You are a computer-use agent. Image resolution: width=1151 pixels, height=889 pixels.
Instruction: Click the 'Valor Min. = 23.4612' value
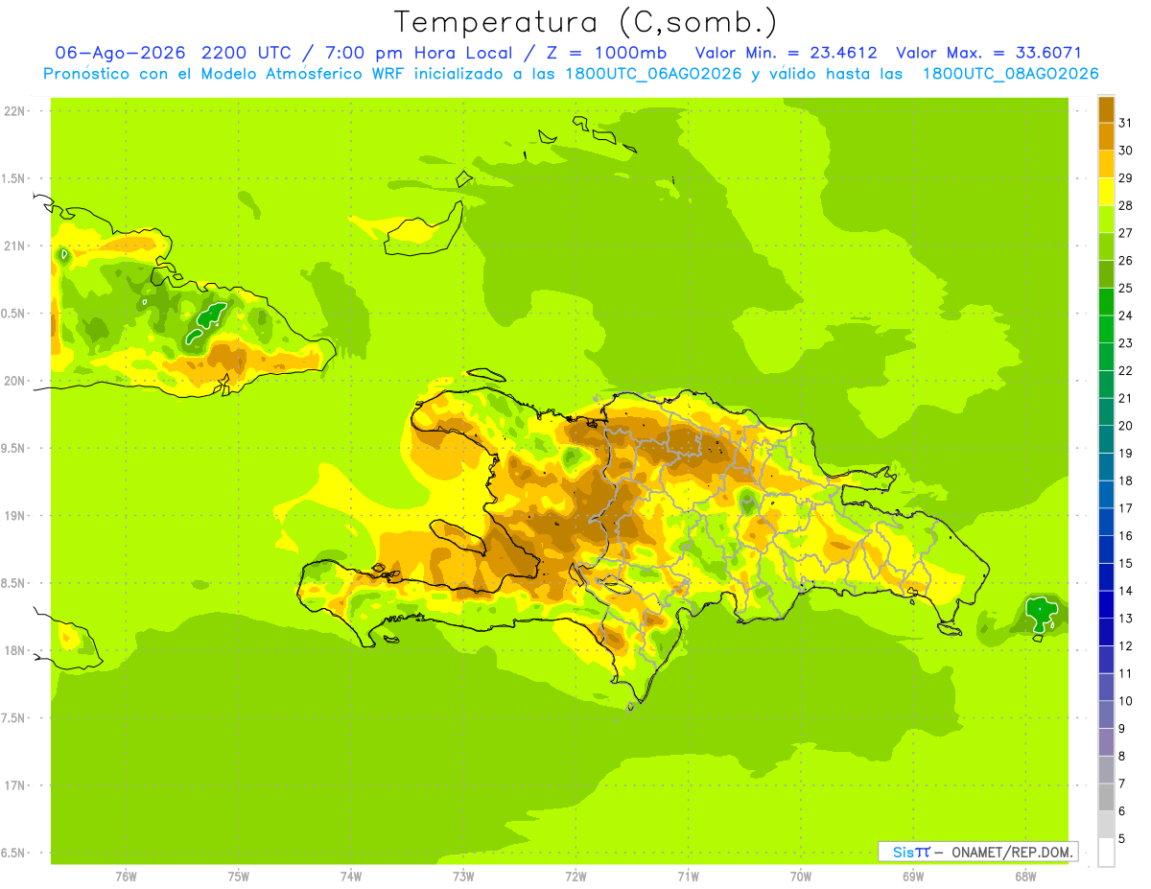point(786,53)
